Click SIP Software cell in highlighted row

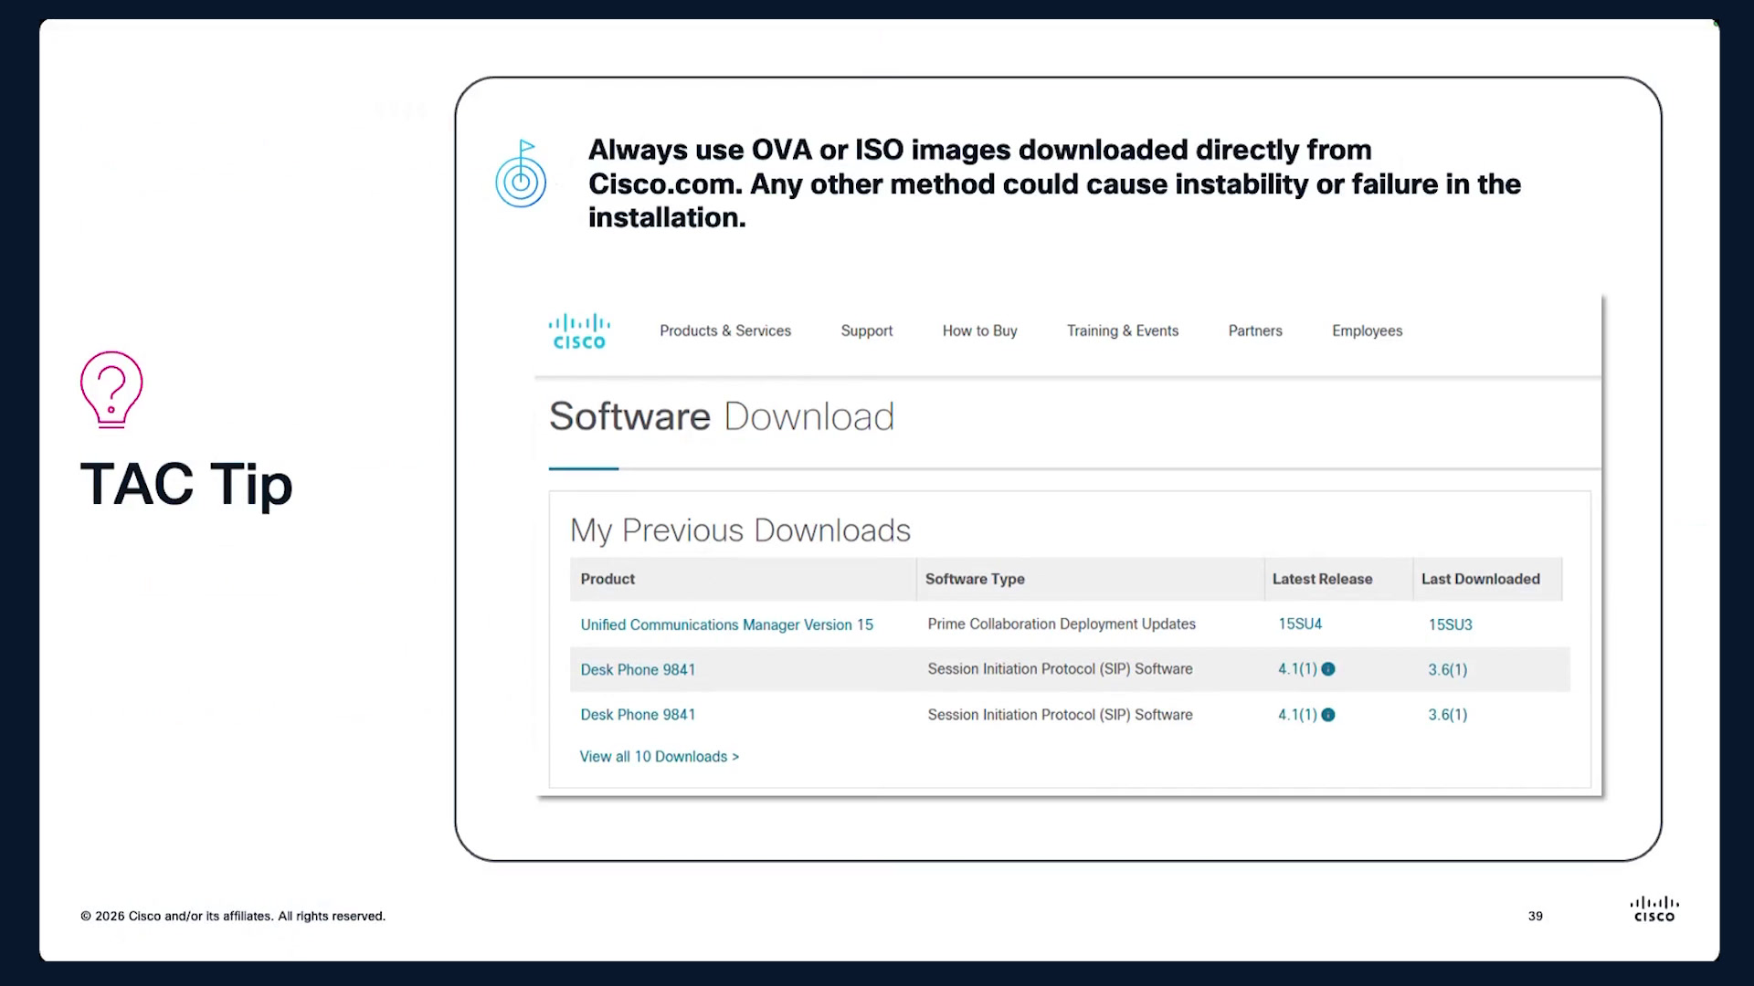pos(1060,669)
